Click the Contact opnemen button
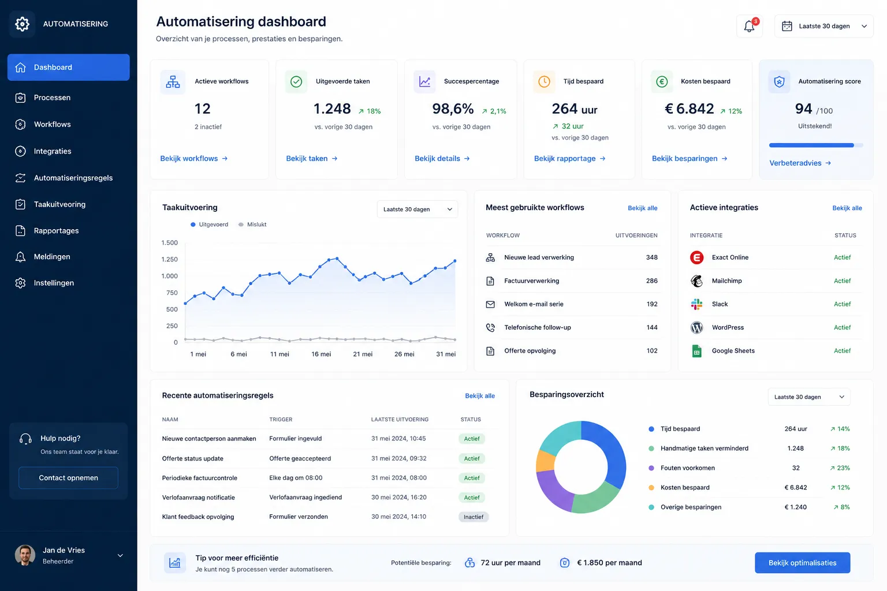Screen dimensions: 887x591 pos(68,478)
